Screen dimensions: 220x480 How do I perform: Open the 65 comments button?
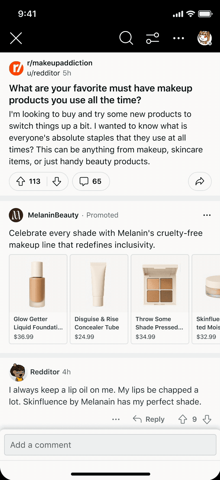pyautogui.click(x=91, y=181)
